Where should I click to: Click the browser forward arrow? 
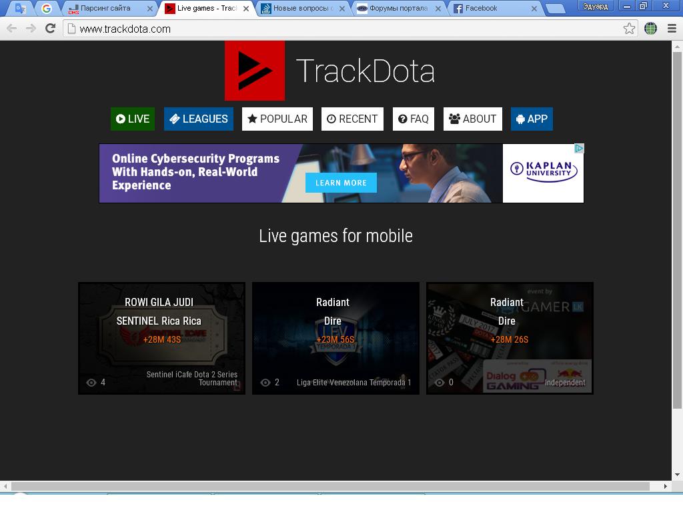[x=31, y=29]
